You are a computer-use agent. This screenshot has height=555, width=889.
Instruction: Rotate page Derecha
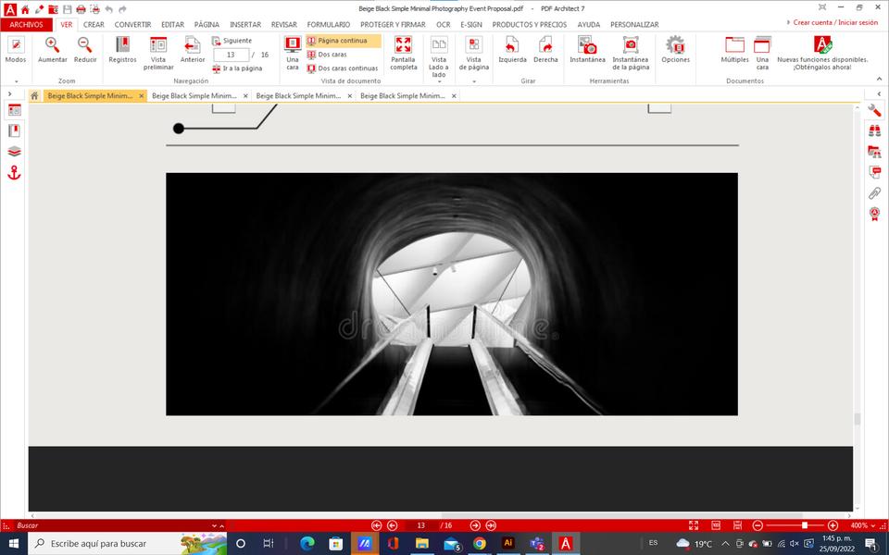click(x=545, y=50)
